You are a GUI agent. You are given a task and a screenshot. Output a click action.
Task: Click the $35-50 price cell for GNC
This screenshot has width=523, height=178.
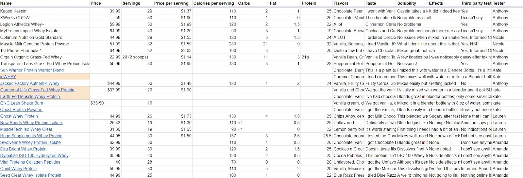pyautogui.click(x=105, y=103)
